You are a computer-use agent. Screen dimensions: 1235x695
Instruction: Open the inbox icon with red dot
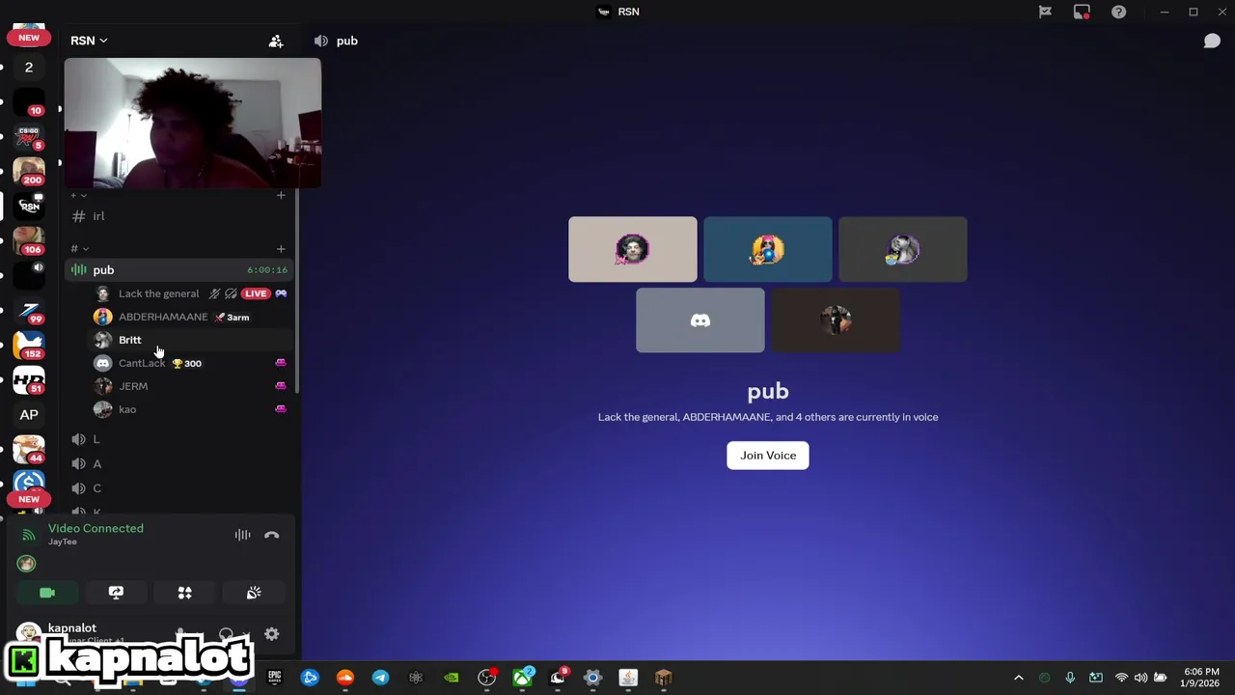click(1082, 12)
